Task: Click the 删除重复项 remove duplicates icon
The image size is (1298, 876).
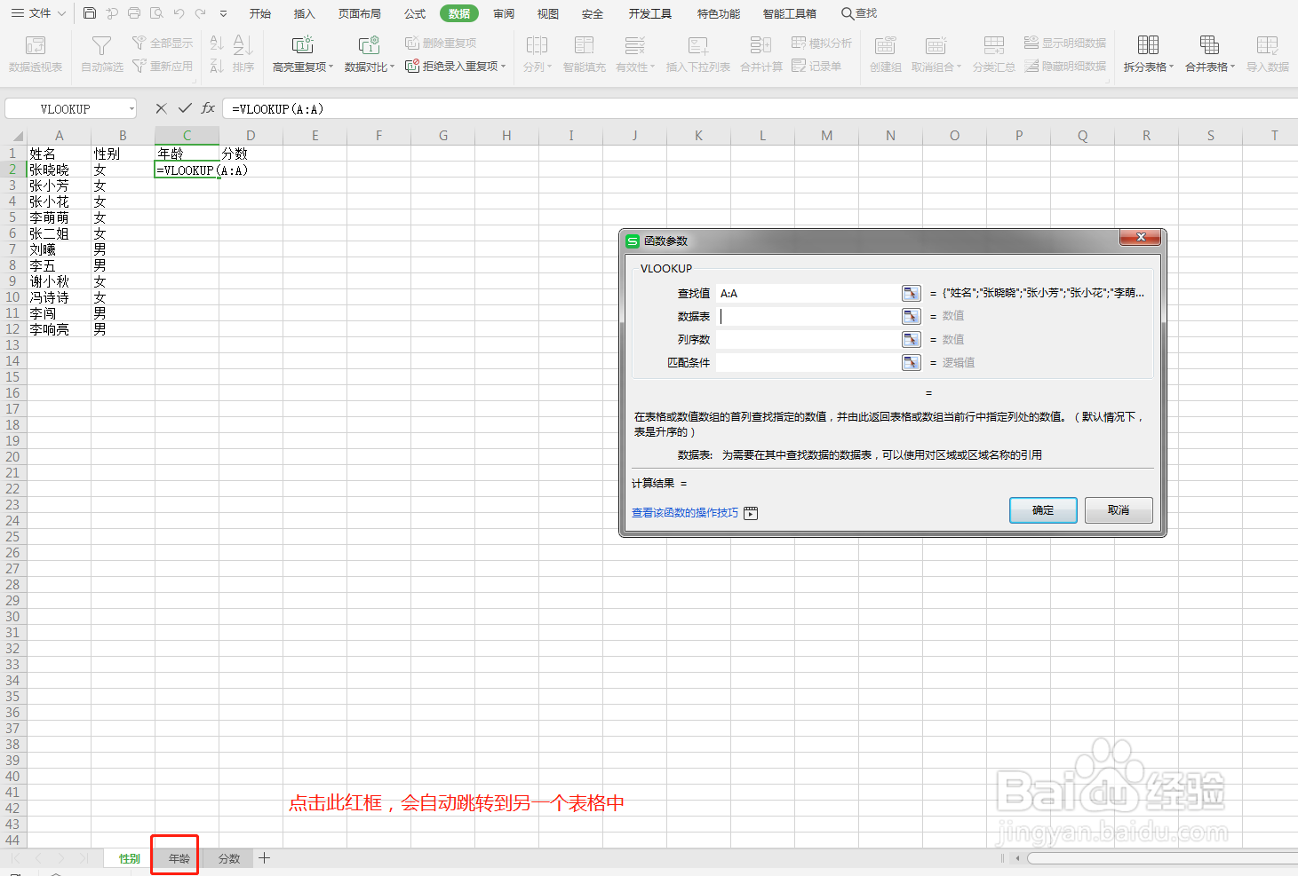Action: point(412,43)
